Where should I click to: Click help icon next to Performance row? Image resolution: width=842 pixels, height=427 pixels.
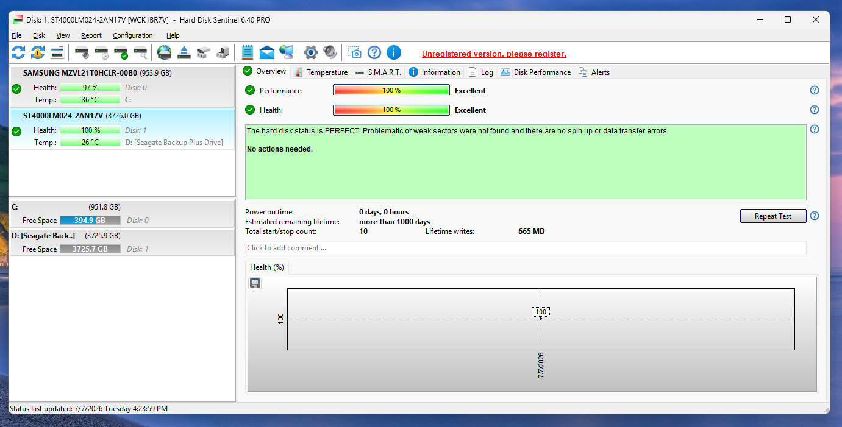click(815, 90)
